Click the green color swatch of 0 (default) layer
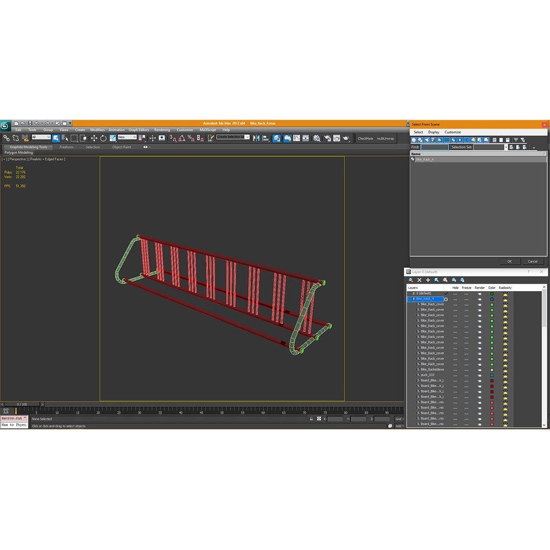Screen dimensions: 550x550 pos(492,294)
